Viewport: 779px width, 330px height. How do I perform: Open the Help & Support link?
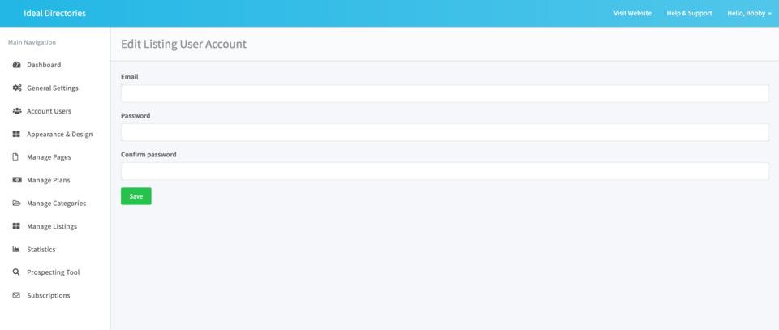tap(689, 14)
